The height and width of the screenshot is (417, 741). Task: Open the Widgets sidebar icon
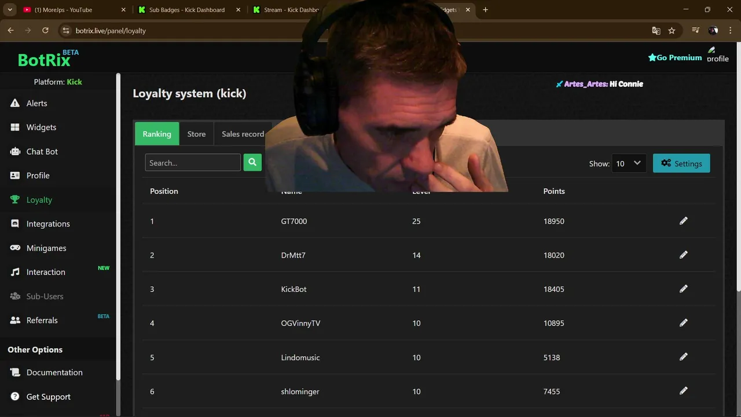(15, 127)
